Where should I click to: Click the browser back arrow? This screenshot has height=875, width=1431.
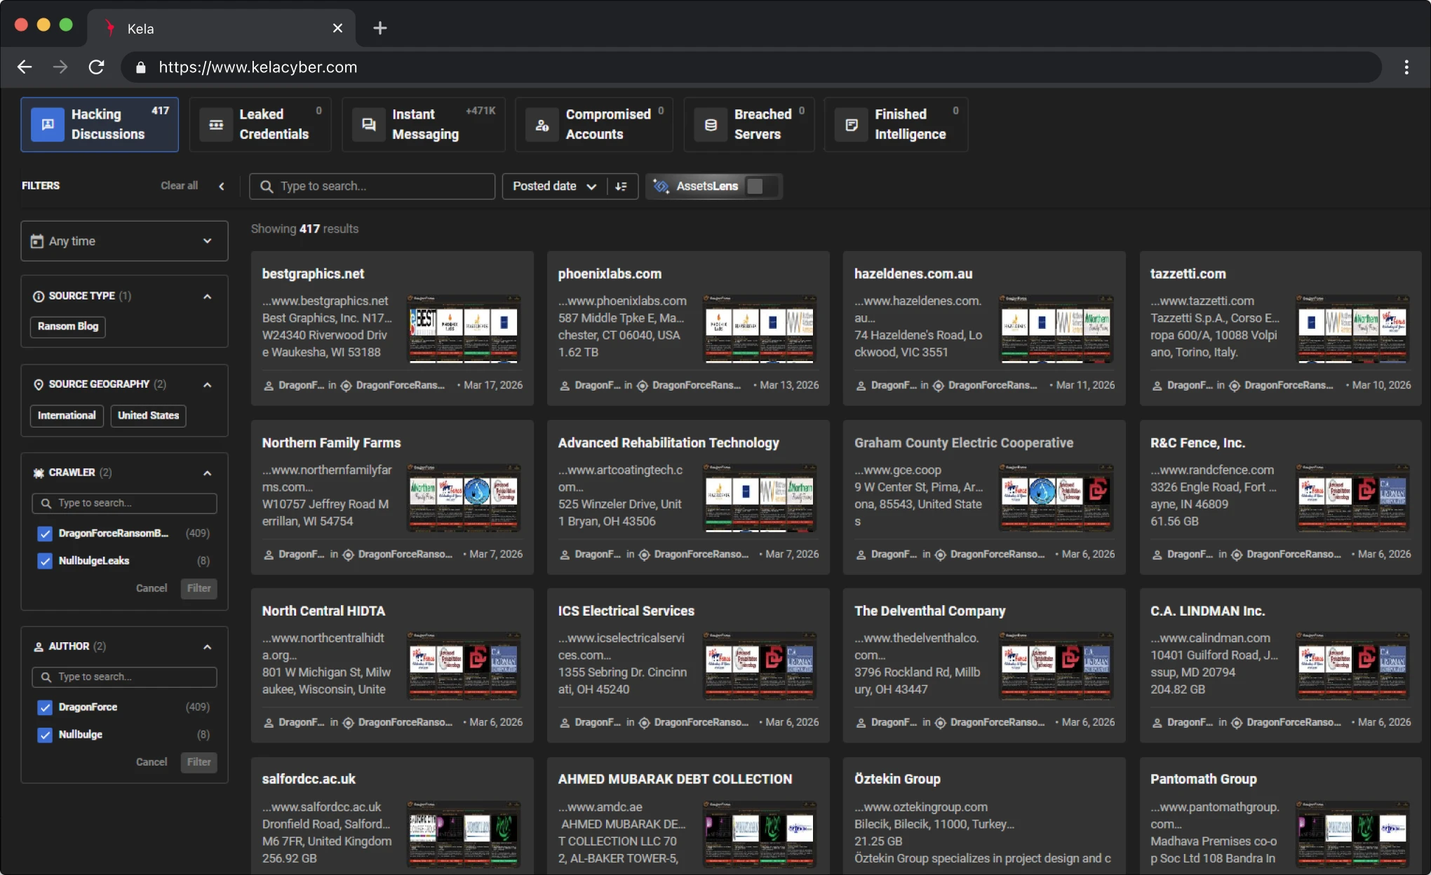pyautogui.click(x=25, y=67)
